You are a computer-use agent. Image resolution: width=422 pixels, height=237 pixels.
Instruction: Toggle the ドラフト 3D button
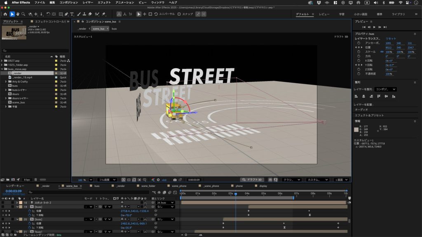coord(253,180)
